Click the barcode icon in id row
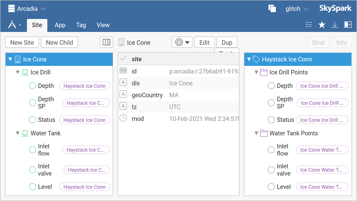 123,71
